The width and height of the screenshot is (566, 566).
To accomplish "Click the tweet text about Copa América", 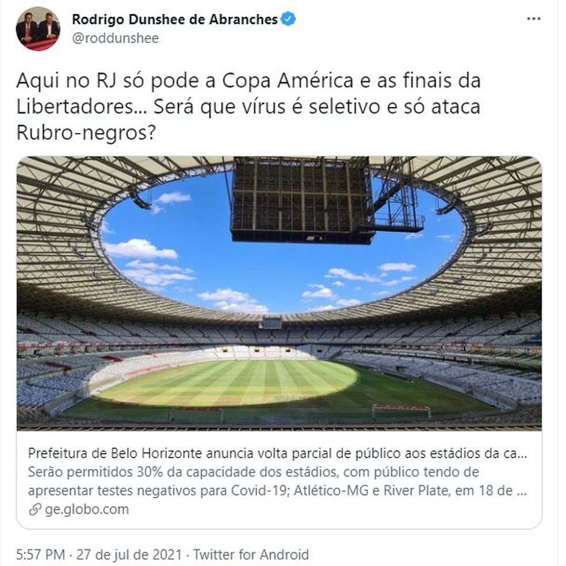I will pos(248,106).
